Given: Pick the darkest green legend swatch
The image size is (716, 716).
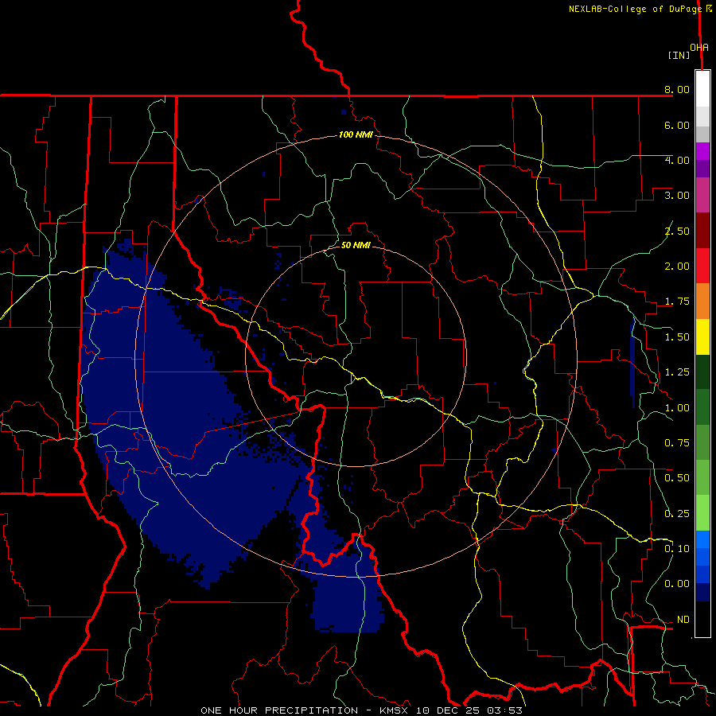Looking at the screenshot, I should coord(702,372).
